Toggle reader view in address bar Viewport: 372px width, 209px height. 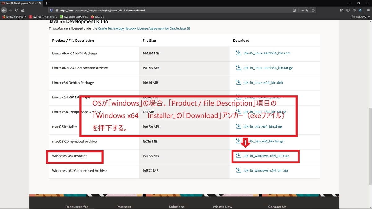[294, 10]
